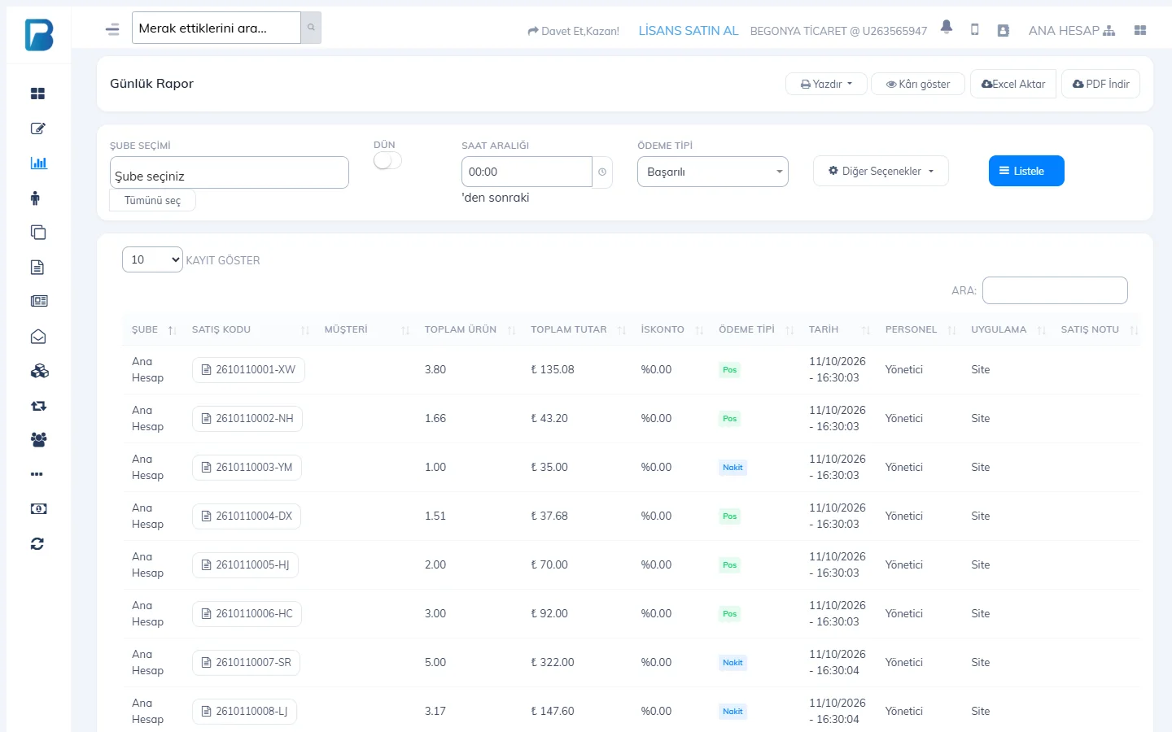This screenshot has height=732, width=1172.
Task: Open the LİSANS SATIN AL link
Action: click(x=689, y=31)
